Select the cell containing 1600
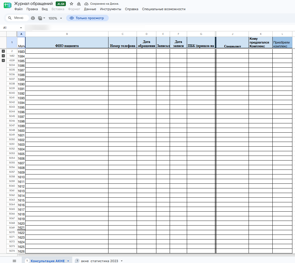 click(21, 130)
